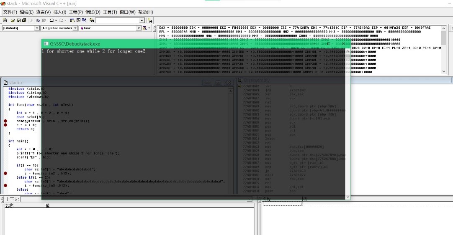The width and height of the screenshot is (453, 235).
Task: Click the Search icon right of find box
Action: [150, 20]
